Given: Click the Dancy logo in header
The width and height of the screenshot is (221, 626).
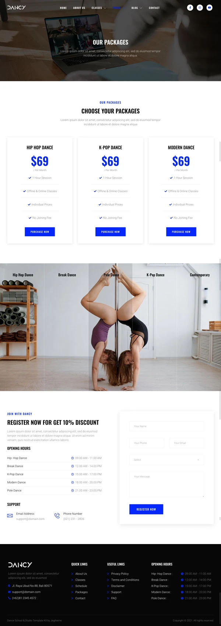Looking at the screenshot, I should 16,7.
